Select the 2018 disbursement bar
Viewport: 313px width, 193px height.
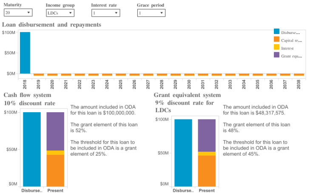pyautogui.click(x=25, y=53)
